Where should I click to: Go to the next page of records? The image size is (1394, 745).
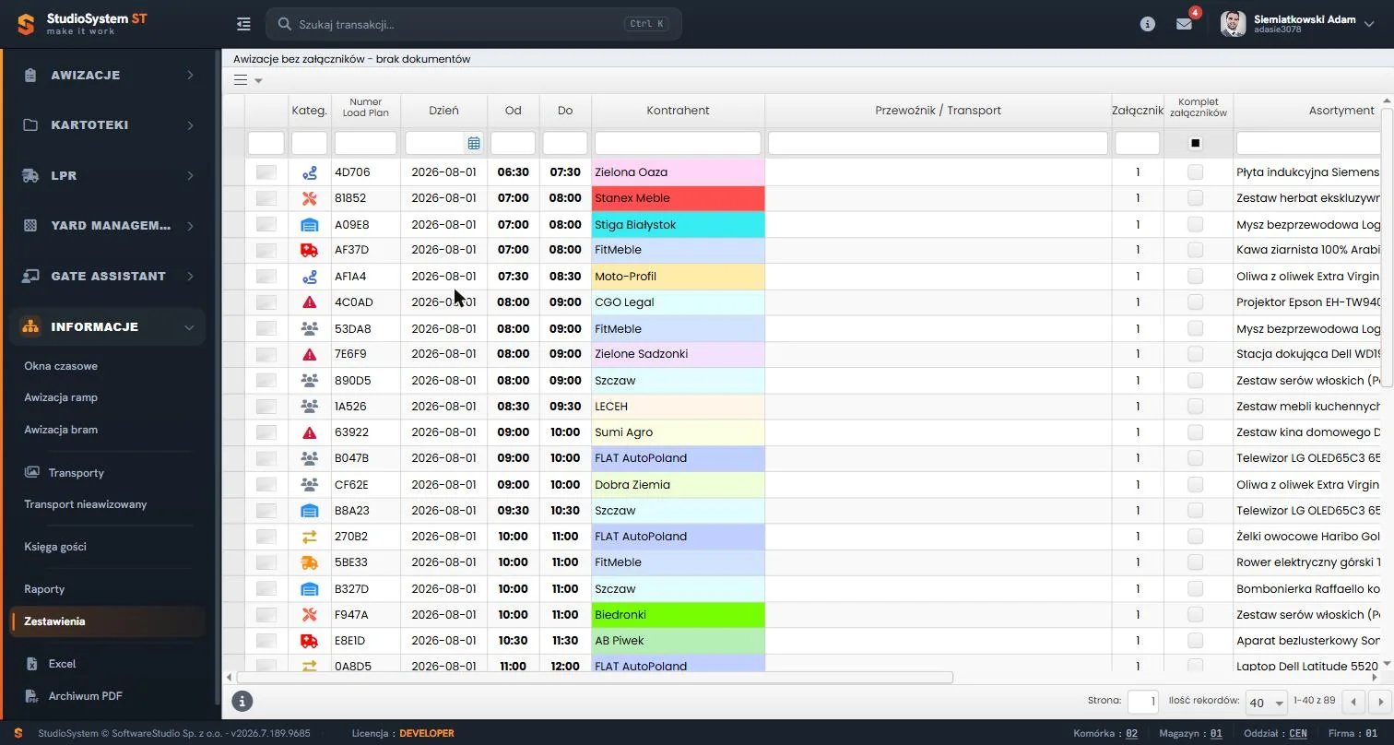[1379, 702]
